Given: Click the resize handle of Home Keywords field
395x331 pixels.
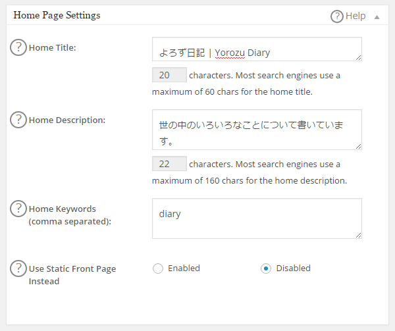Looking at the screenshot, I should point(358,235).
